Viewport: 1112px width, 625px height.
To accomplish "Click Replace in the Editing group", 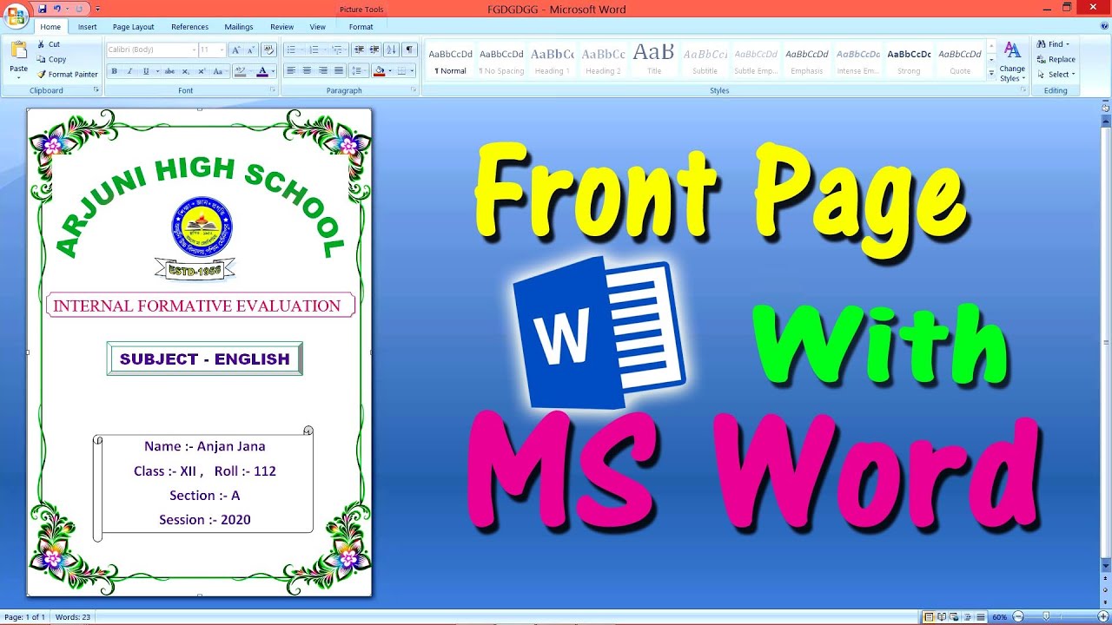I will (x=1056, y=59).
